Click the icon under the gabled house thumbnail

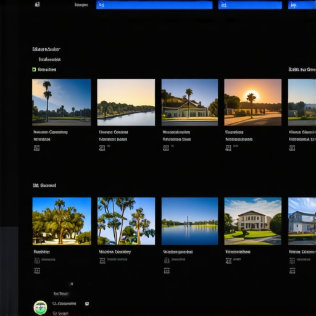[x=166, y=148]
